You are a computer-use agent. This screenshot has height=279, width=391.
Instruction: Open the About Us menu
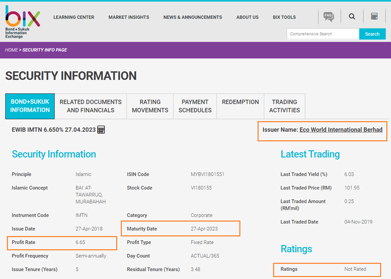pyautogui.click(x=247, y=17)
